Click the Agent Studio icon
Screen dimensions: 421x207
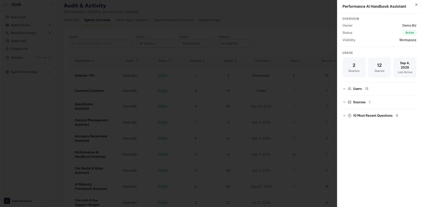coord(7,25)
